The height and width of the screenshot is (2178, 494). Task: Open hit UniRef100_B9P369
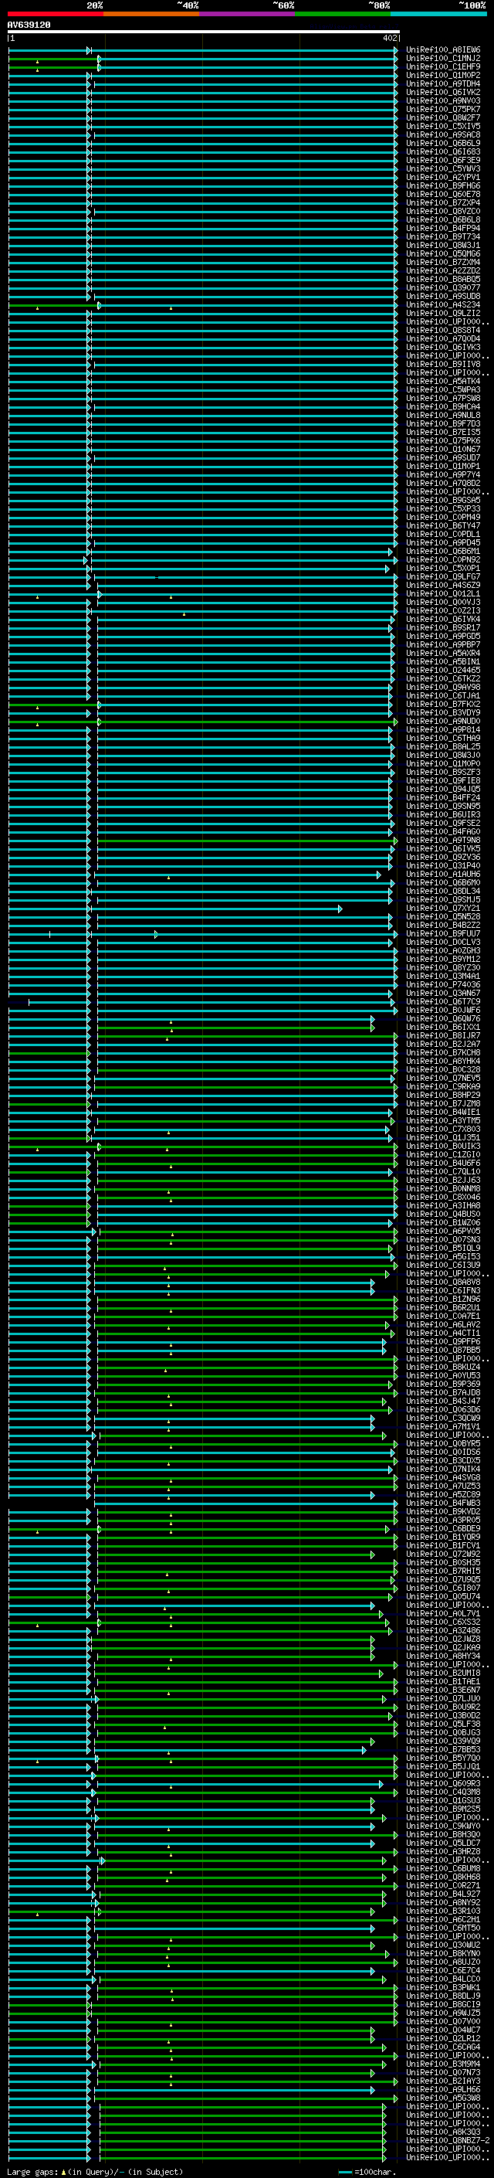click(443, 1384)
